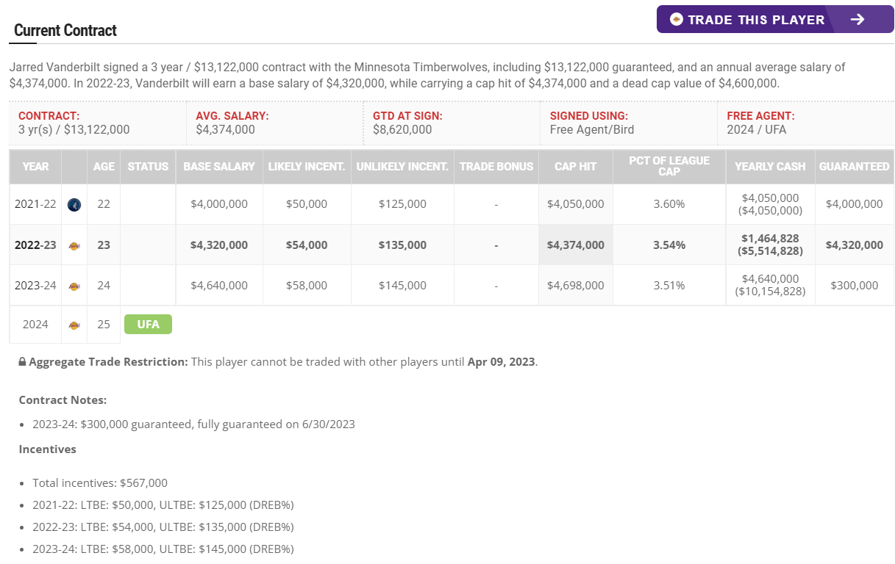Click the lock icon beside Aggregate Trade Restriction
The height and width of the screenshot is (564, 895).
coord(23,362)
